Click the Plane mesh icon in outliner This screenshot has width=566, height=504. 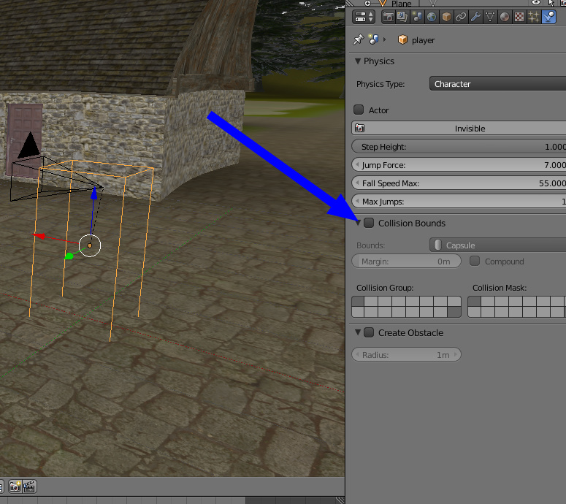point(382,4)
